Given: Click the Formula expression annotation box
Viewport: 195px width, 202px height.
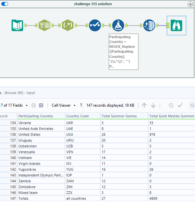Looking at the screenshot, I should [124, 52].
